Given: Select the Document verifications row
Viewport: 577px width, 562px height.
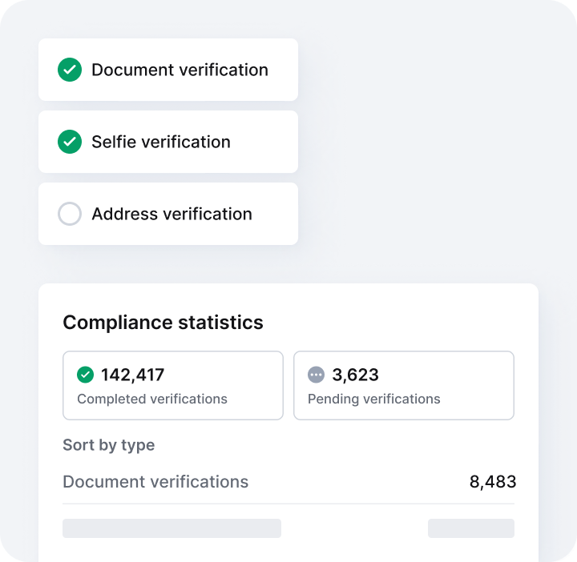Looking at the screenshot, I should [x=288, y=481].
